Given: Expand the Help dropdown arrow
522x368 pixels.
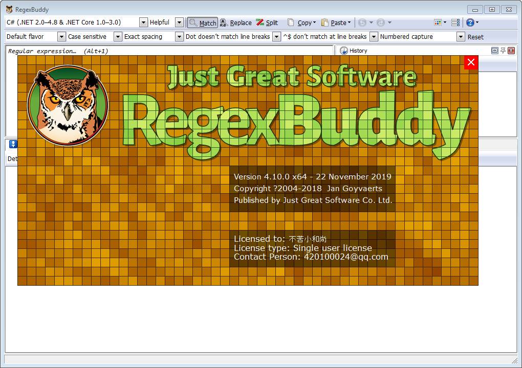Looking at the screenshot, I should coord(477,22).
